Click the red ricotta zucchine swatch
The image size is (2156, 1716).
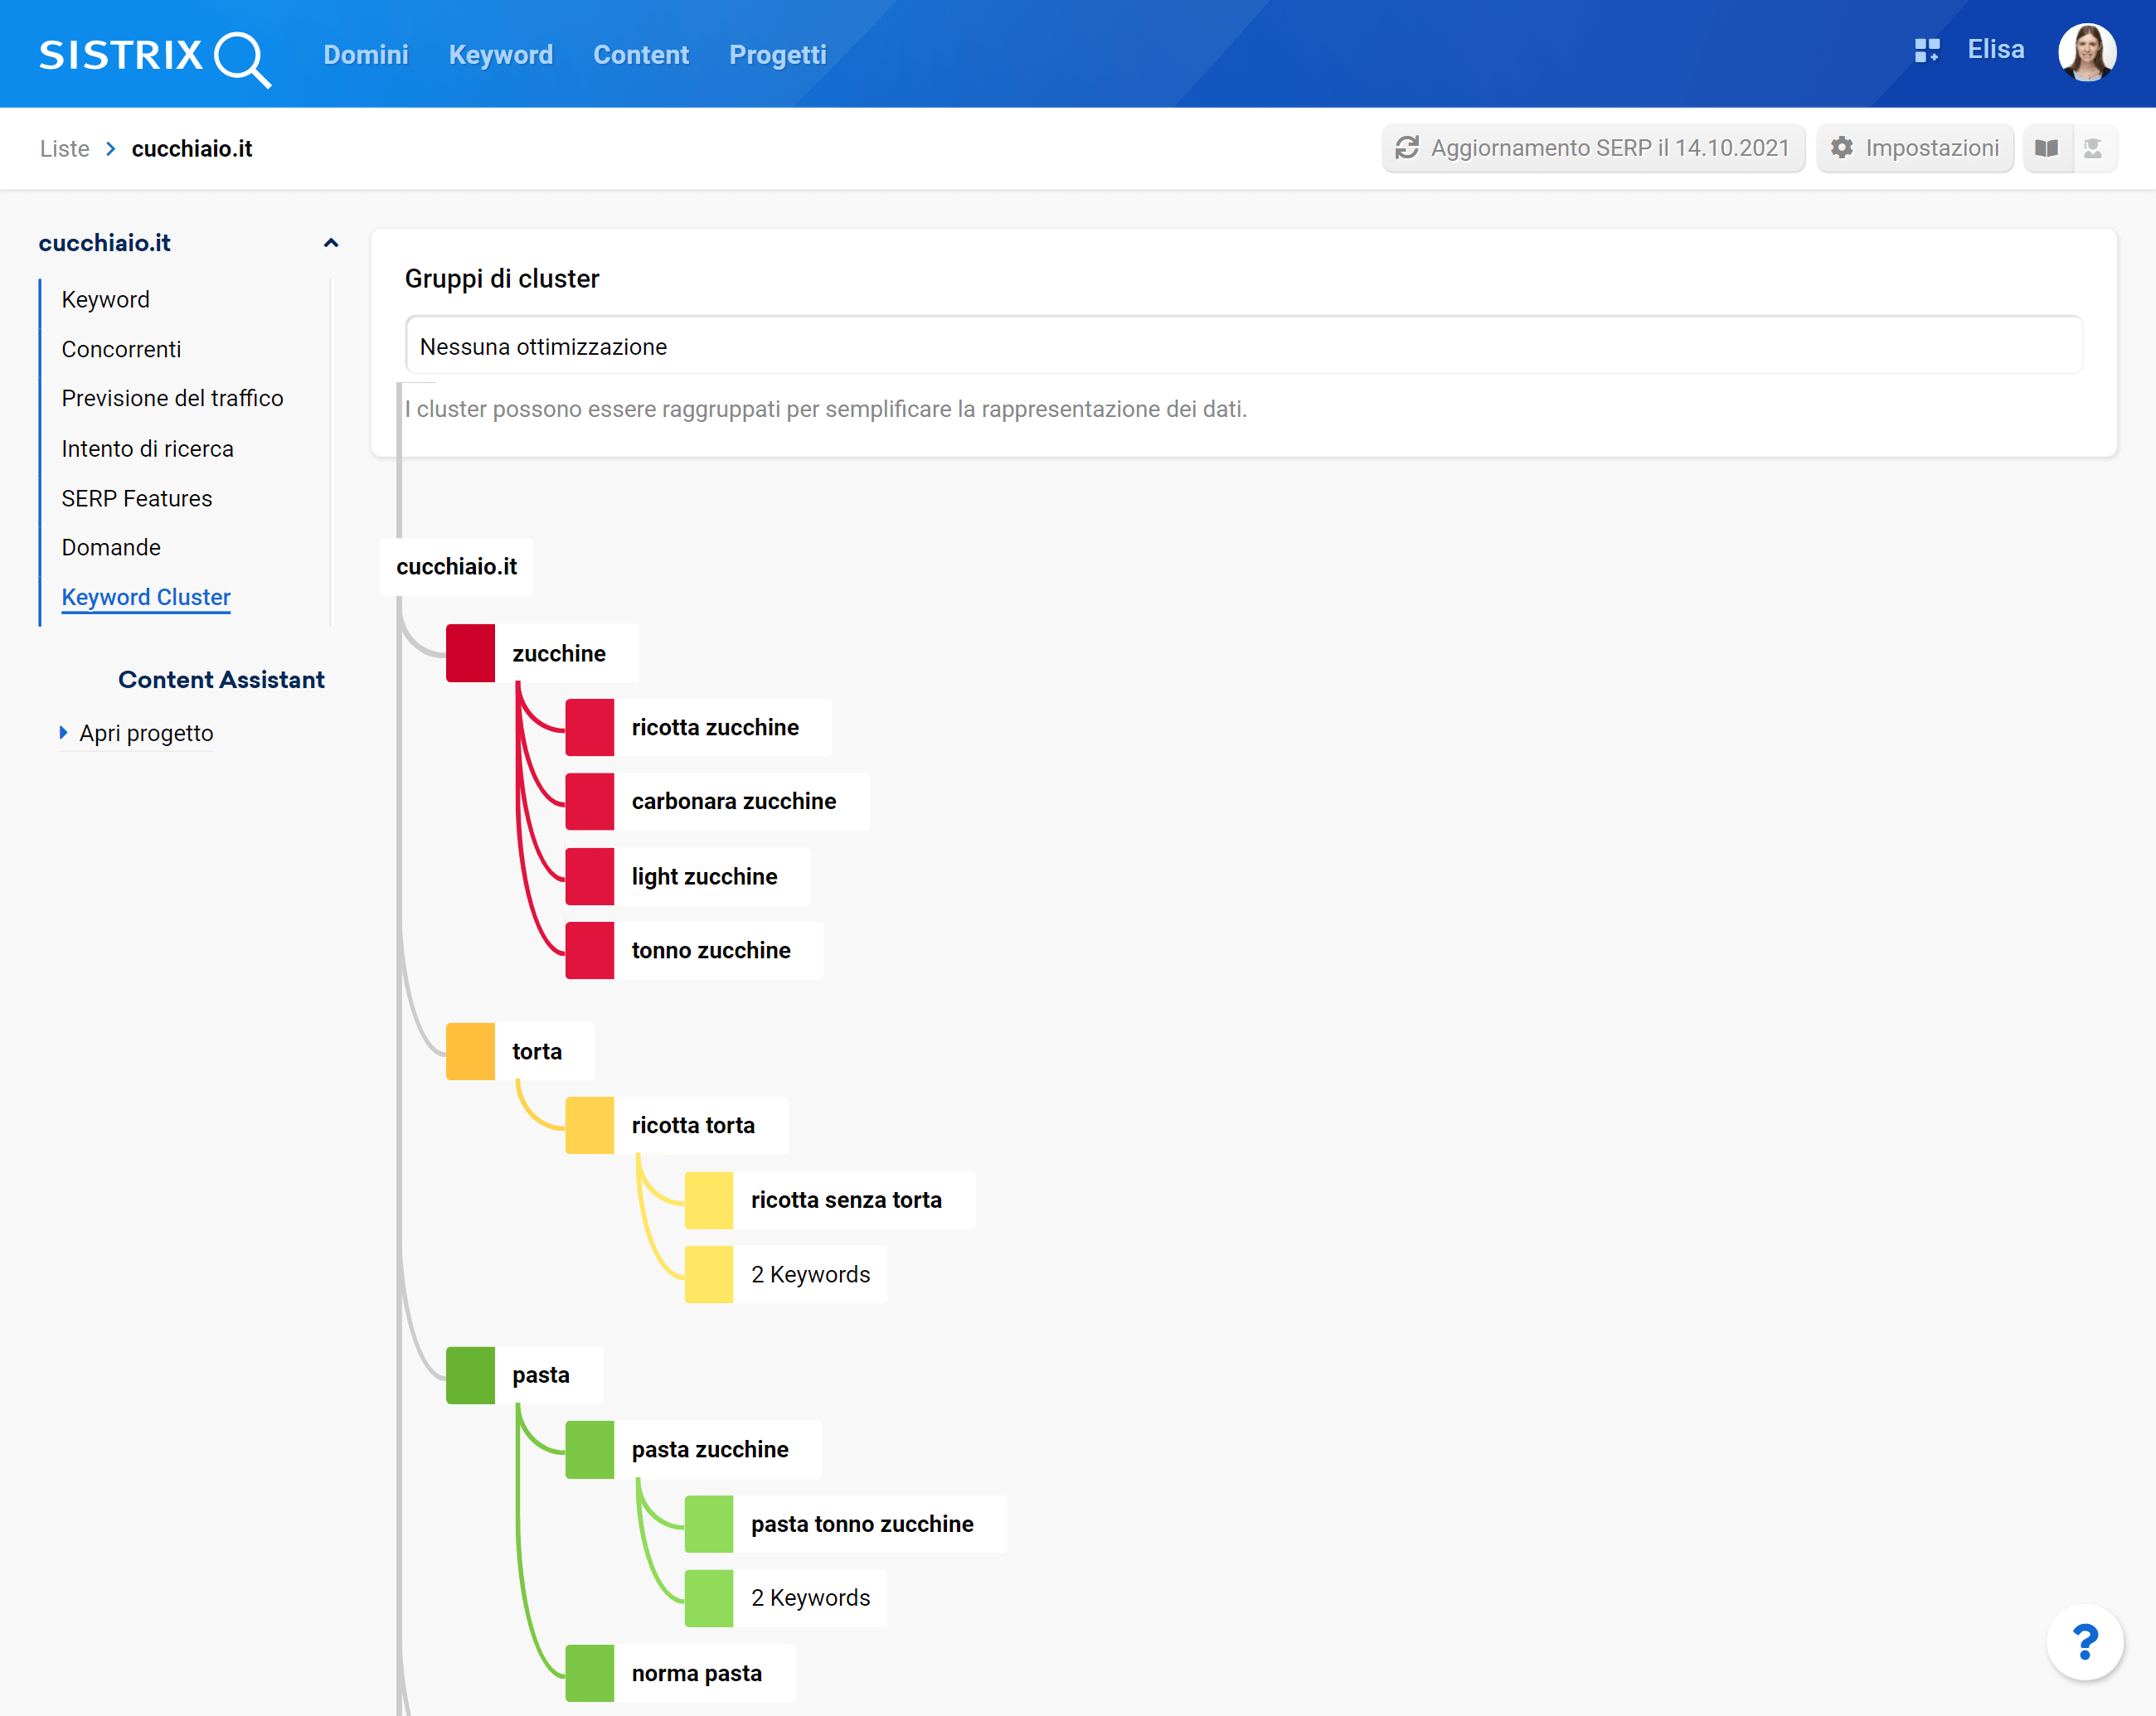click(589, 728)
